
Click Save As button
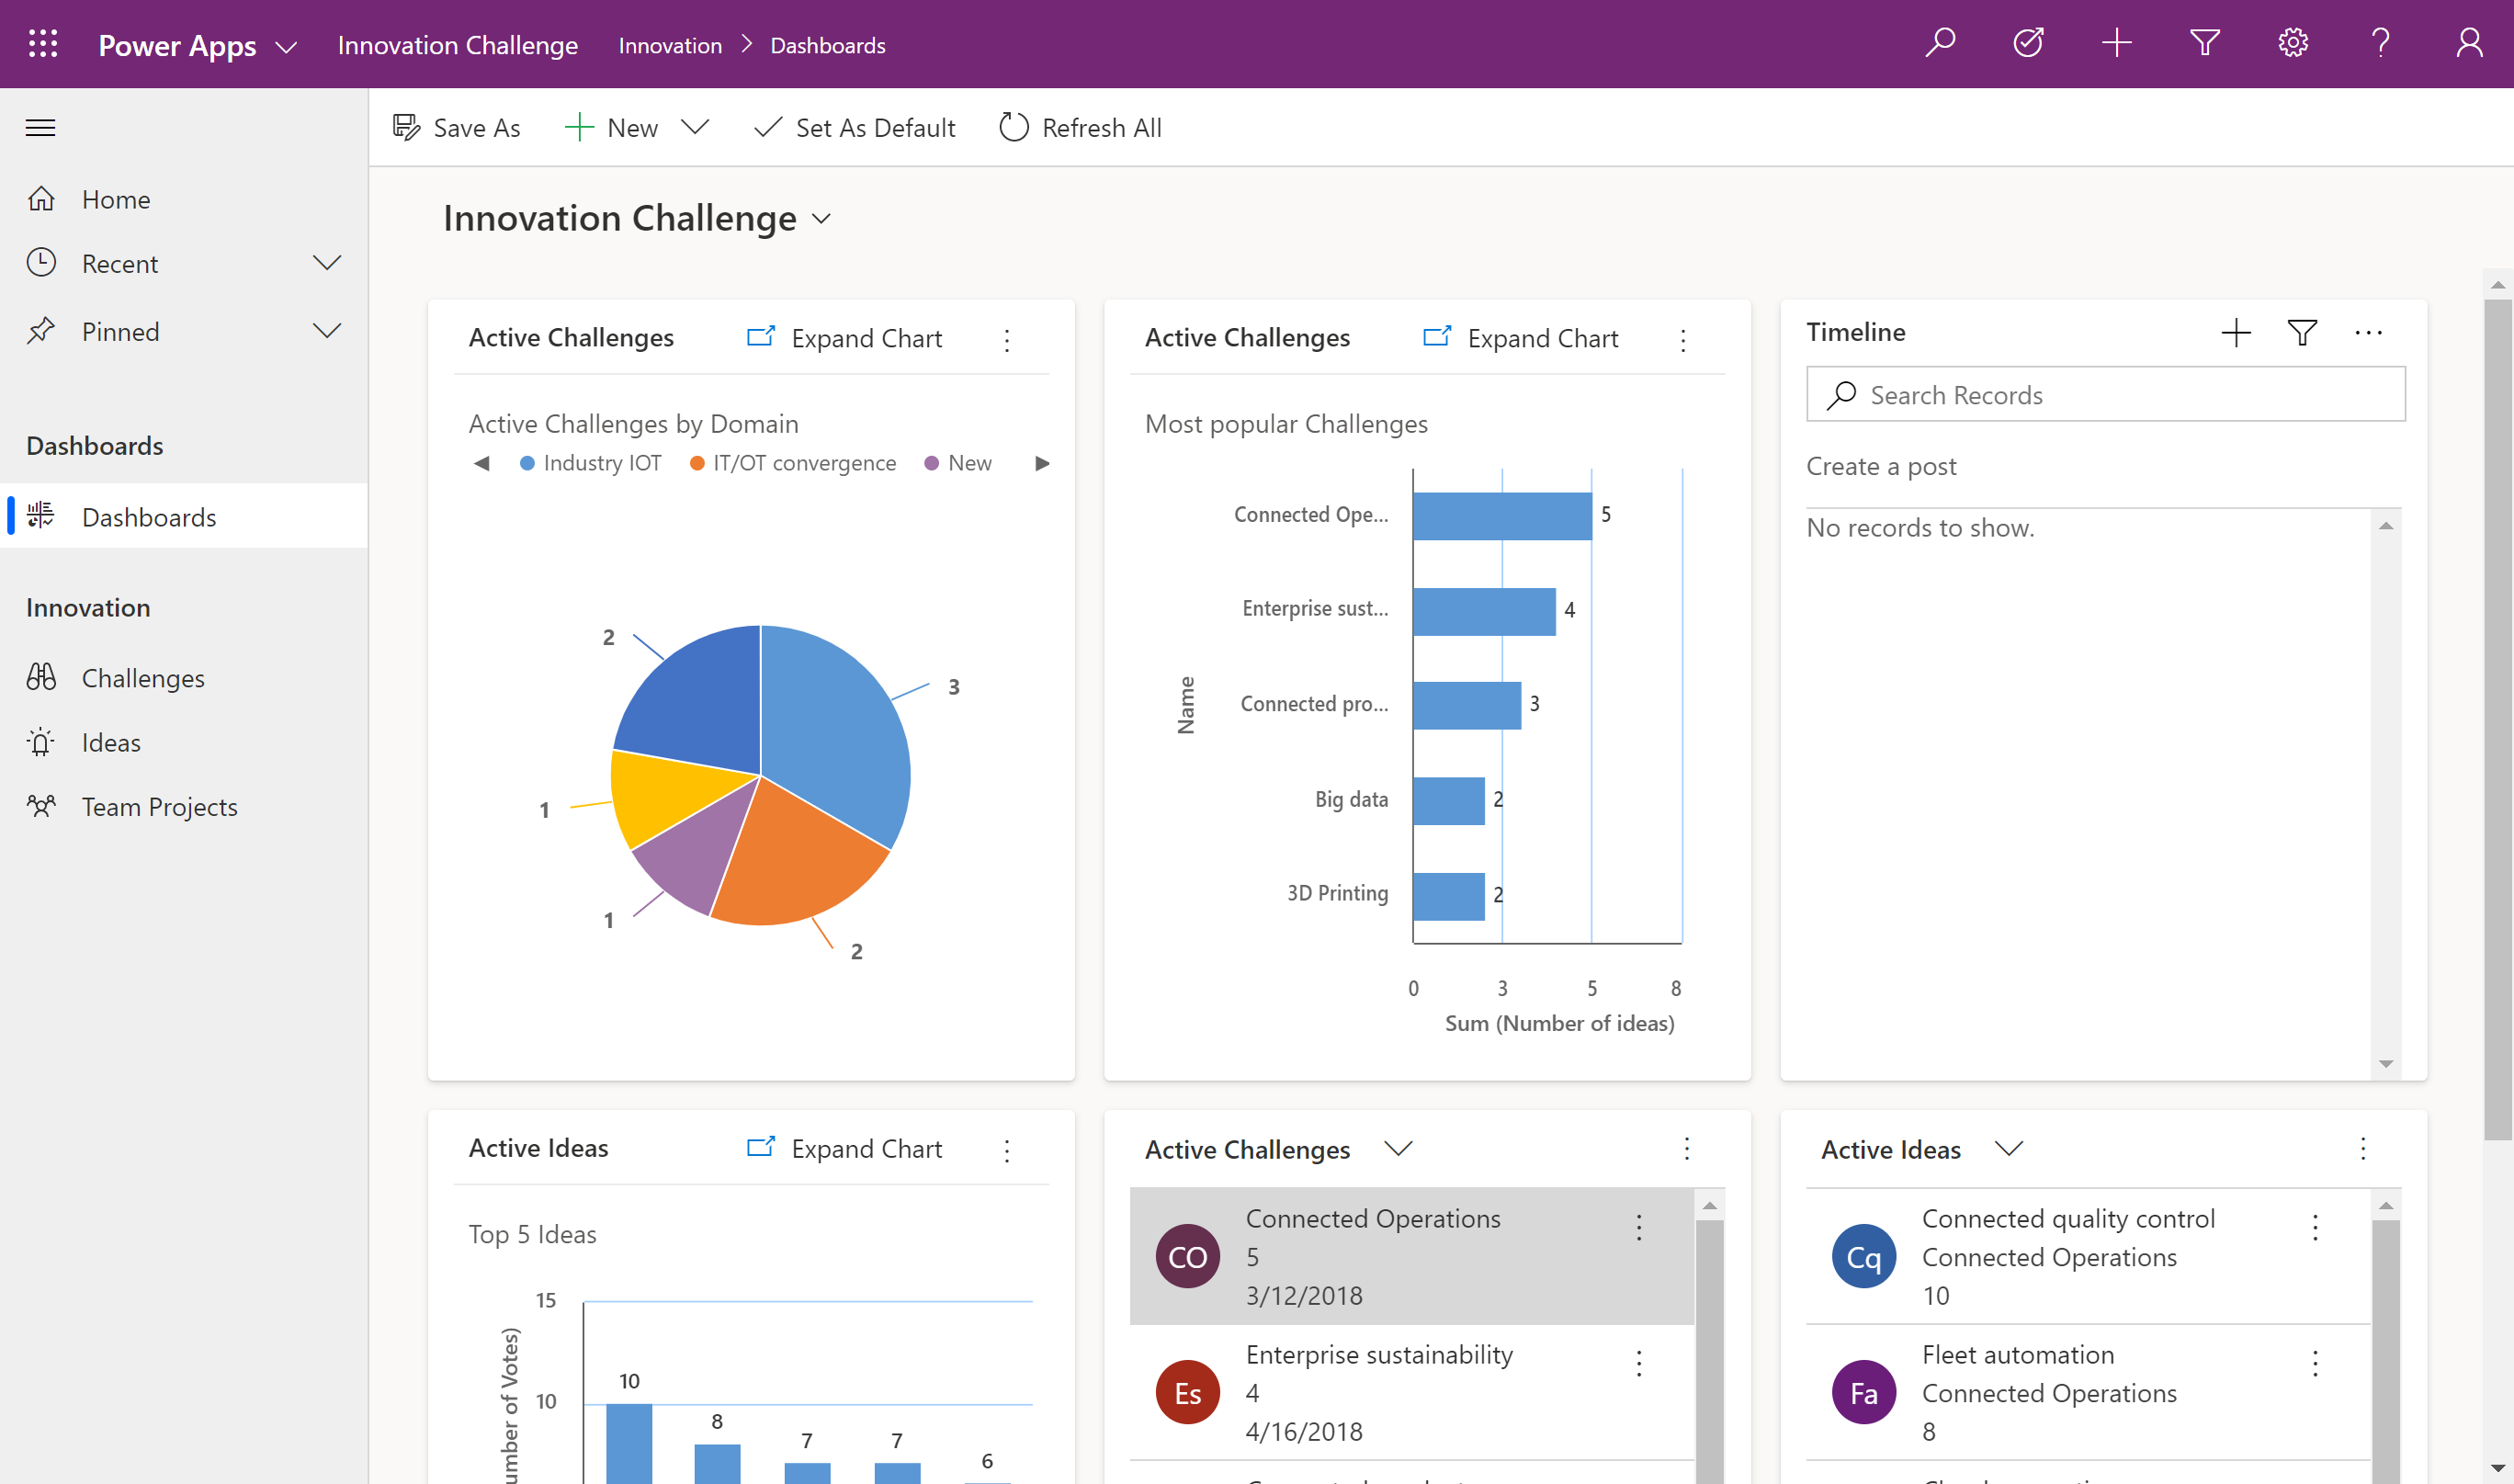458,126
